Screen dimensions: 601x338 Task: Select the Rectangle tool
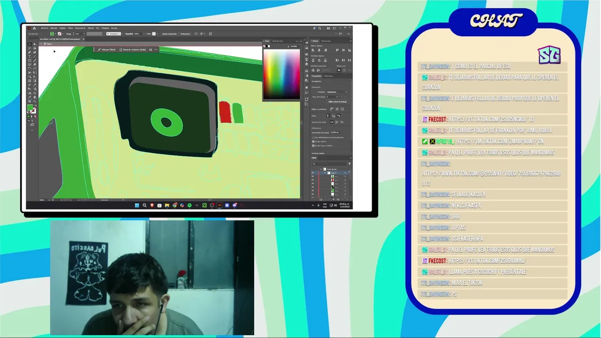(x=30, y=61)
